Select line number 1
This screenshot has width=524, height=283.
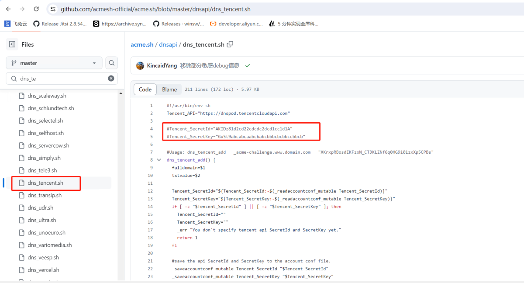[152, 105]
